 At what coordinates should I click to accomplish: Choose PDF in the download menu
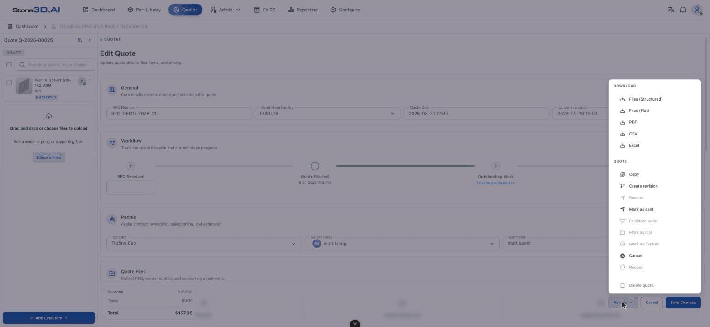coord(654,122)
